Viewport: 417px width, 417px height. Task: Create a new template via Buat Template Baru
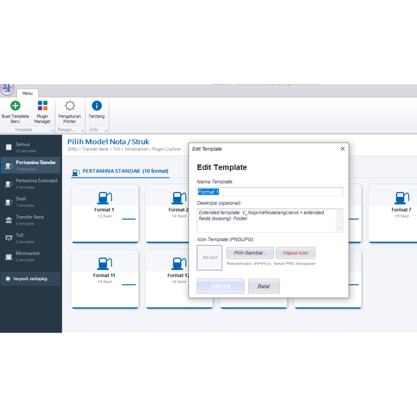tap(15, 111)
